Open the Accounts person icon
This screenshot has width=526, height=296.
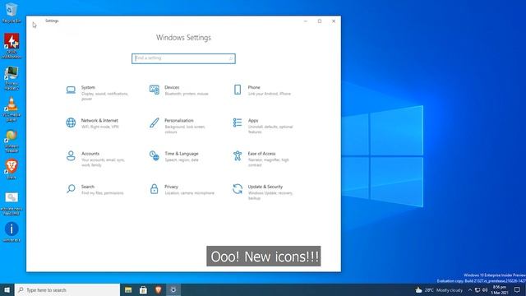71,155
